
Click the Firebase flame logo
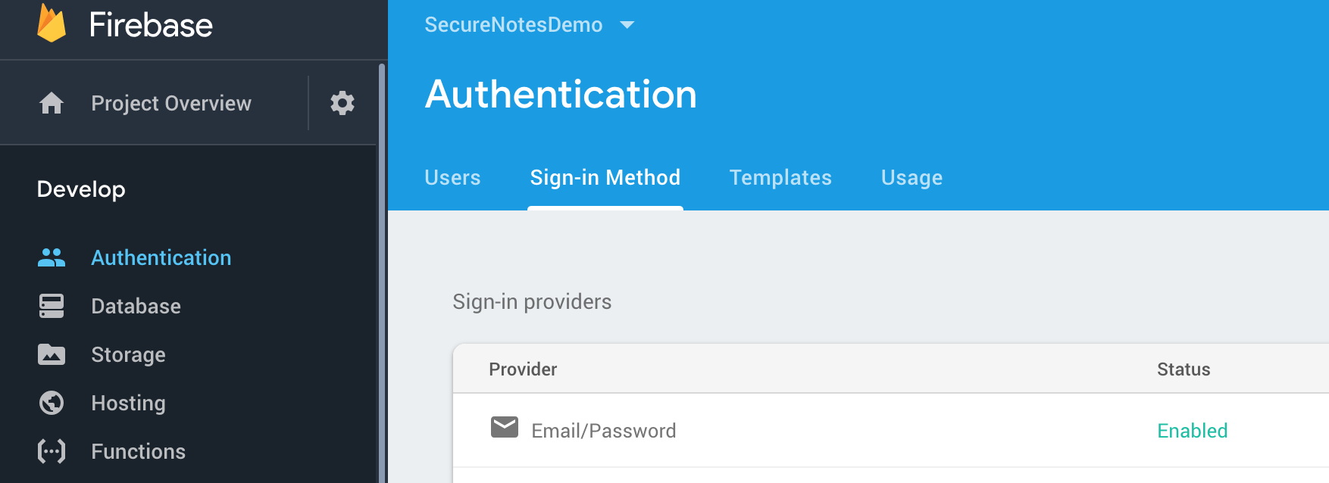pos(52,23)
